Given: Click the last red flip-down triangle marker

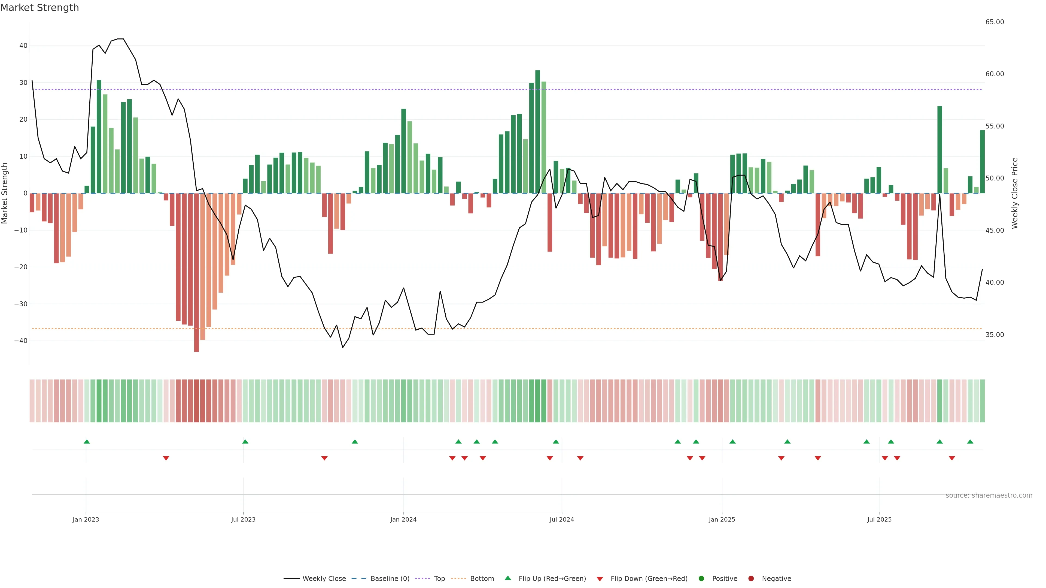Looking at the screenshot, I should tap(952, 458).
